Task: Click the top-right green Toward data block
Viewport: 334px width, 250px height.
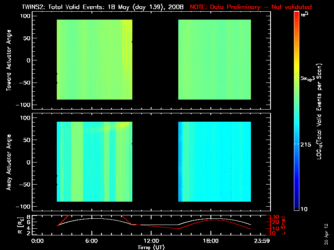Action: coord(215,60)
